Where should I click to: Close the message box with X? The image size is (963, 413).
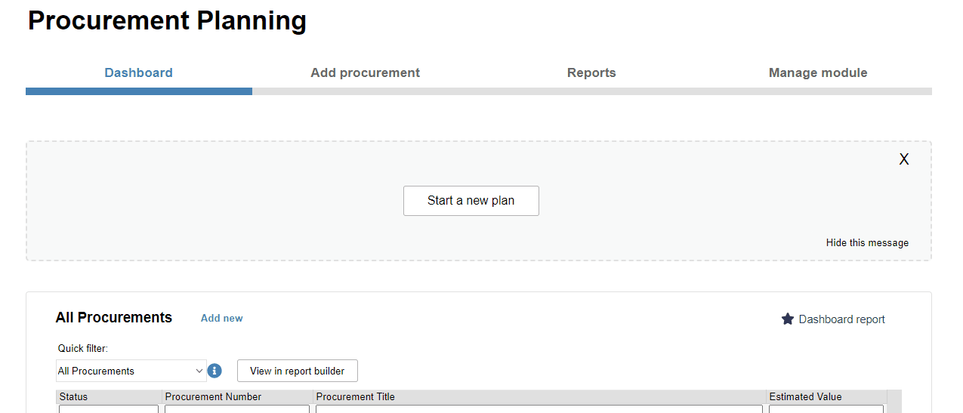(904, 159)
